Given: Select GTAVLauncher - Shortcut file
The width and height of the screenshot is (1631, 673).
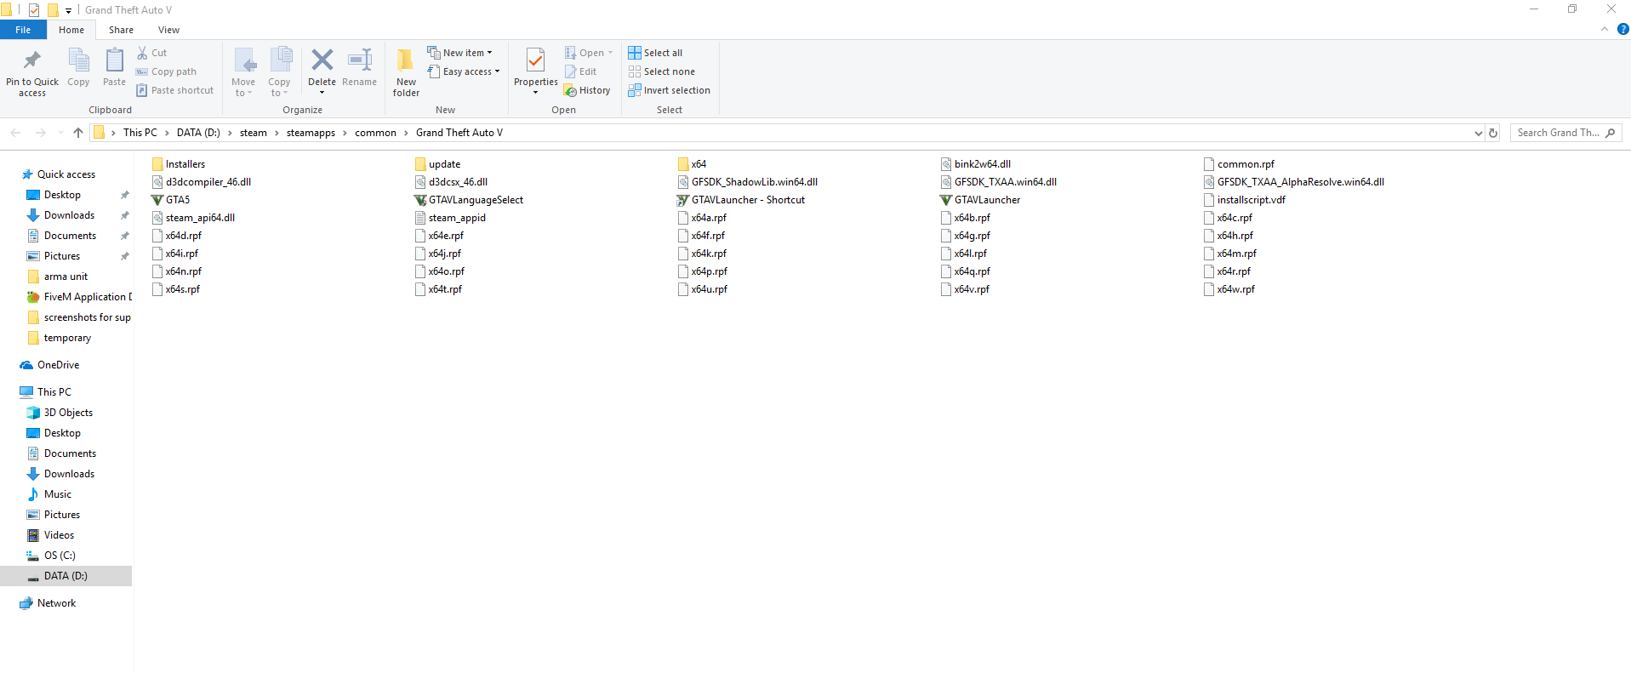Looking at the screenshot, I should click(x=741, y=200).
